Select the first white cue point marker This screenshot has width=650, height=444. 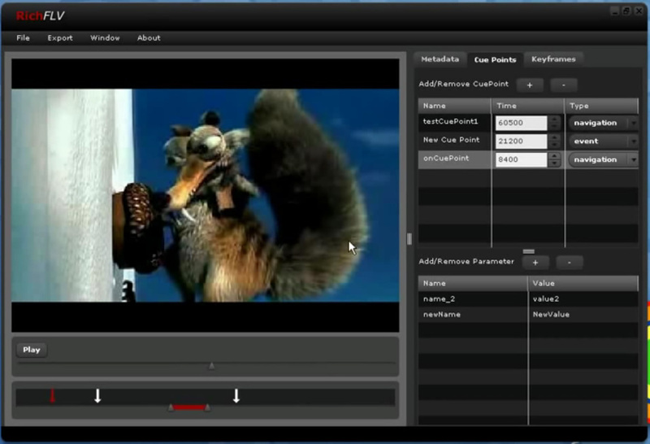pos(97,396)
